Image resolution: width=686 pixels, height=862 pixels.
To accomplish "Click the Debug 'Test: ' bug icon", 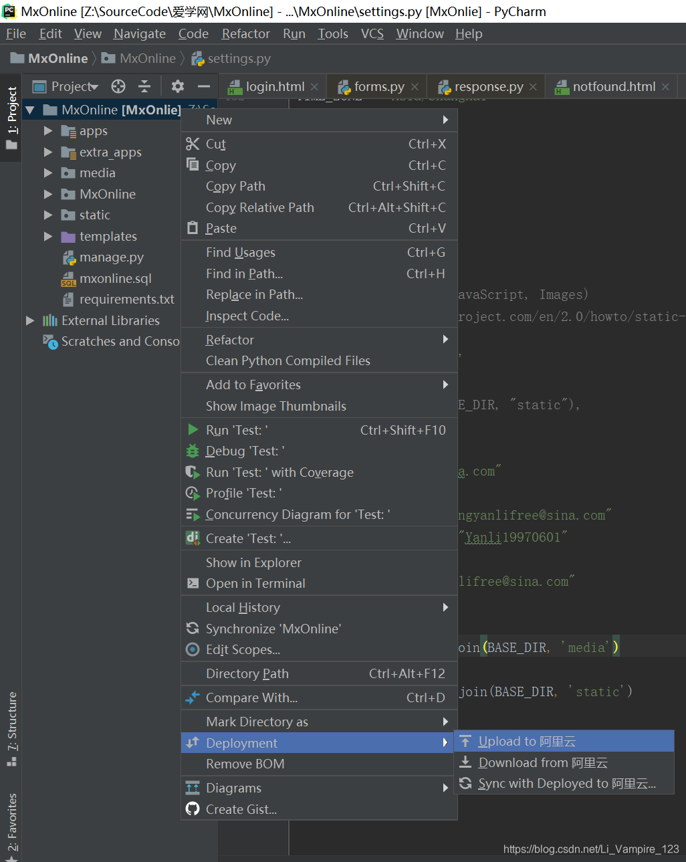I will (193, 451).
